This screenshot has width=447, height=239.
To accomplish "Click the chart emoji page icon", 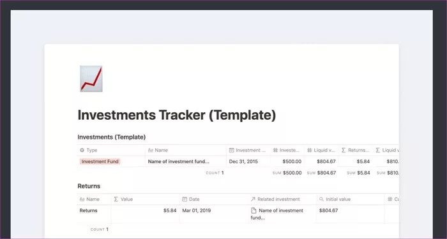I will click(91, 79).
